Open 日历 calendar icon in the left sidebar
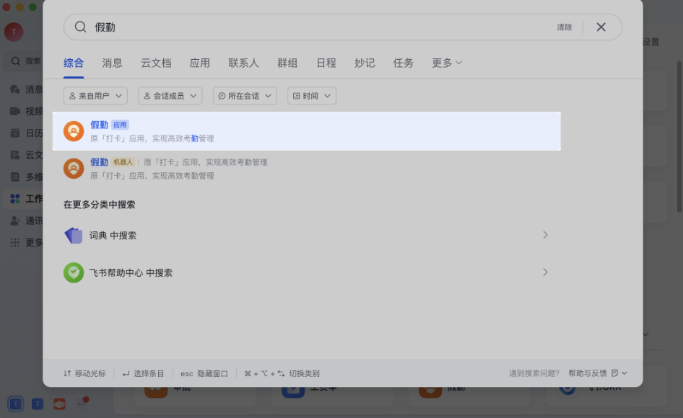 (x=15, y=133)
